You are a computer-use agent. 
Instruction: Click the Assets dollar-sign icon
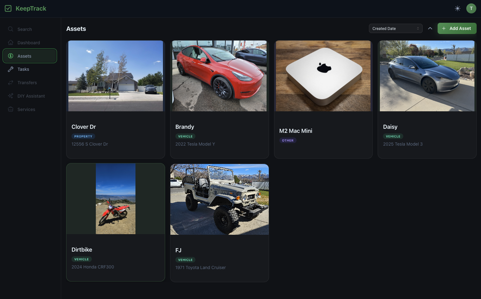pyautogui.click(x=11, y=56)
